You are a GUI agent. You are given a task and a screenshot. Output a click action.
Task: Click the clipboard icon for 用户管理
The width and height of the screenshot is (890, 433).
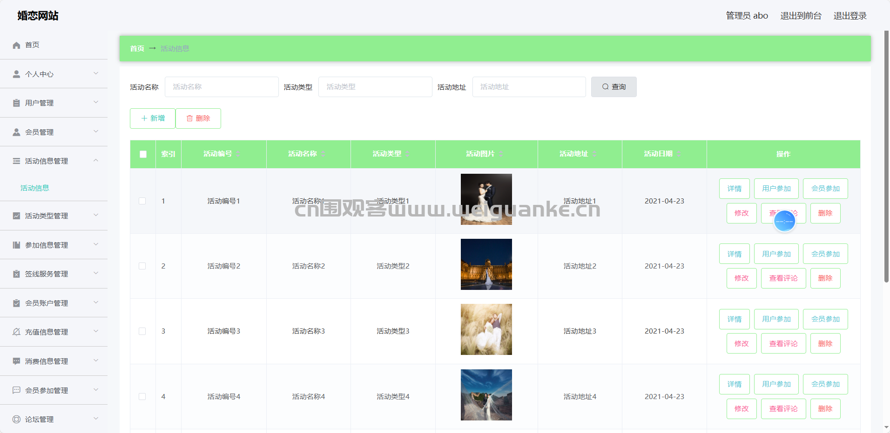[16, 103]
